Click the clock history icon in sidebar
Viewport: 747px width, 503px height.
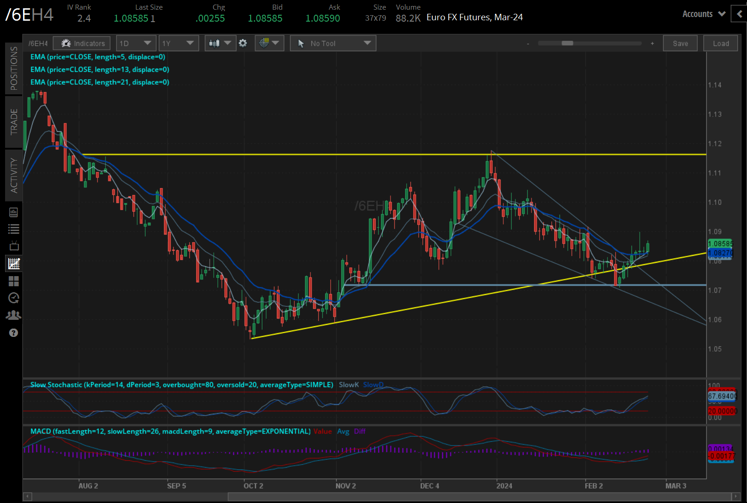tap(13, 298)
